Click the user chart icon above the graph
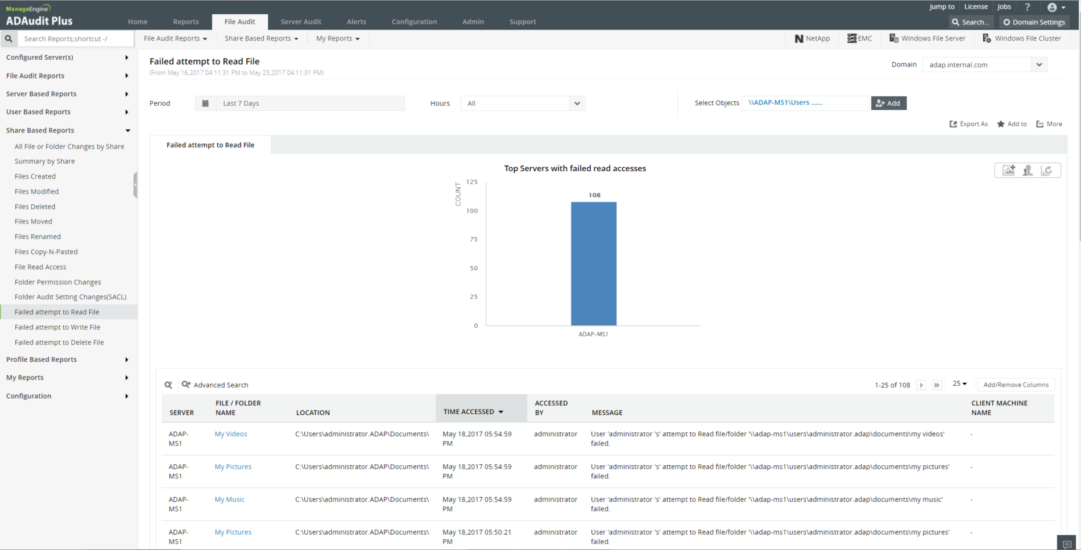The width and height of the screenshot is (1081, 550). tap(1028, 171)
